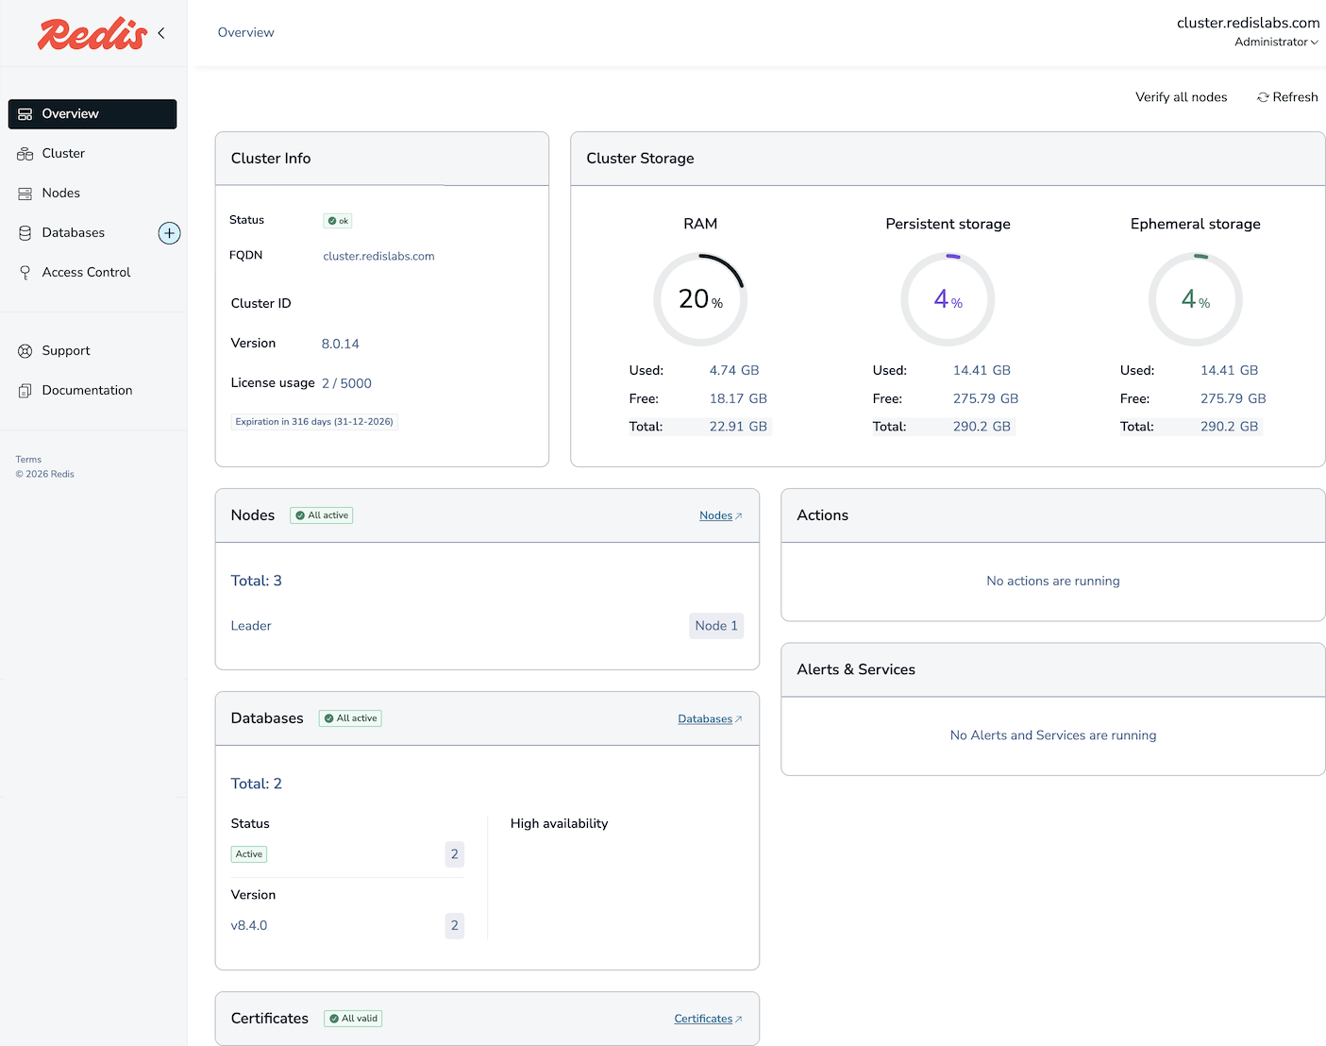Image resolution: width=1326 pixels, height=1046 pixels.
Task: Click the Documentation page icon
Action: coord(25,391)
